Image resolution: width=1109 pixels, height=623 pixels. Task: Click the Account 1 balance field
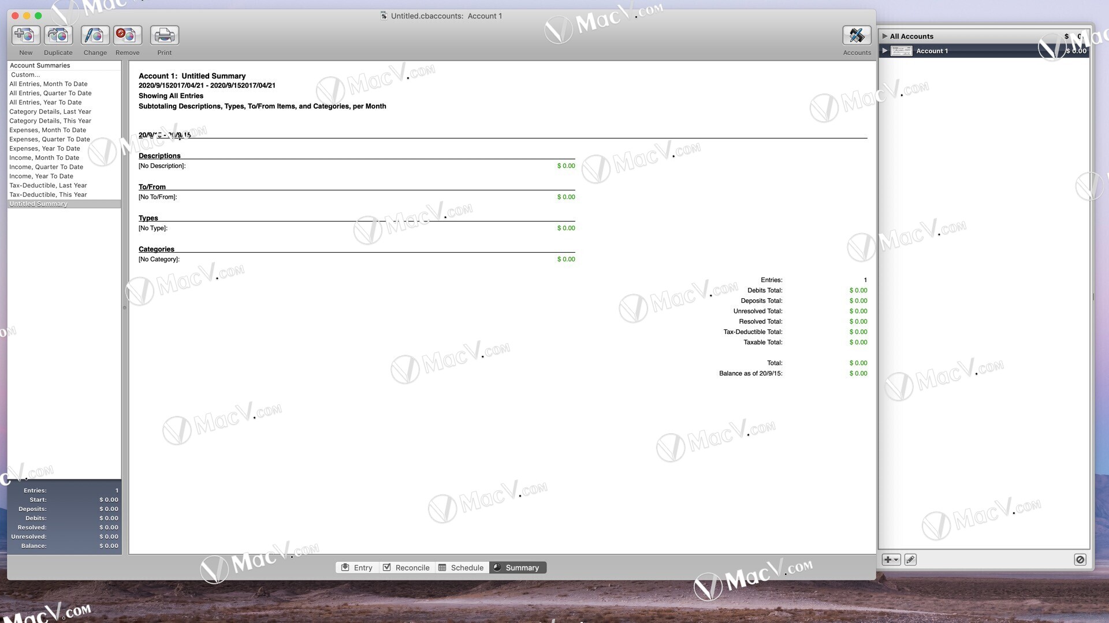(x=1074, y=50)
